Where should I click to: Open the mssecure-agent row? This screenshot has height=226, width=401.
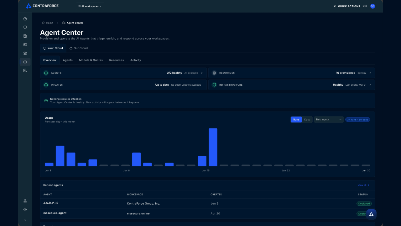(207, 213)
